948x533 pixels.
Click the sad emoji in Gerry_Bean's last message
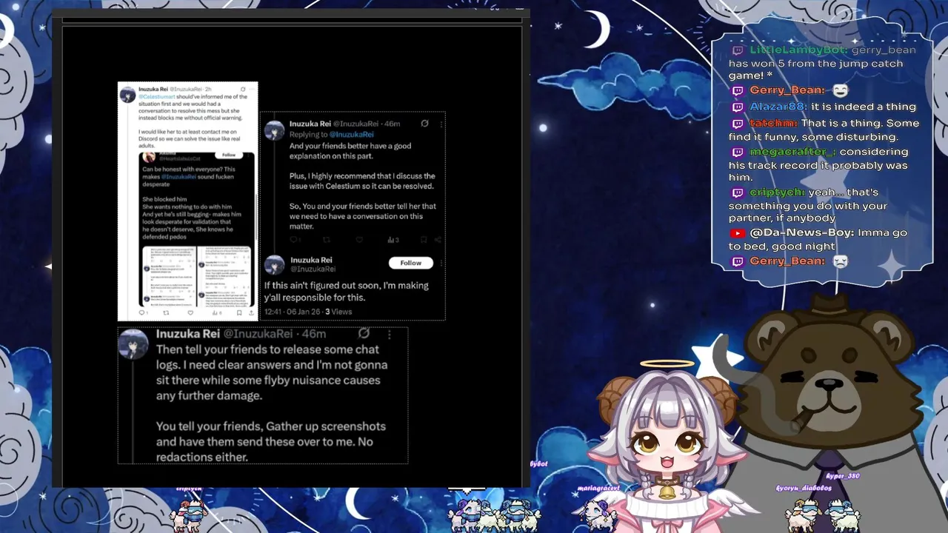point(840,261)
